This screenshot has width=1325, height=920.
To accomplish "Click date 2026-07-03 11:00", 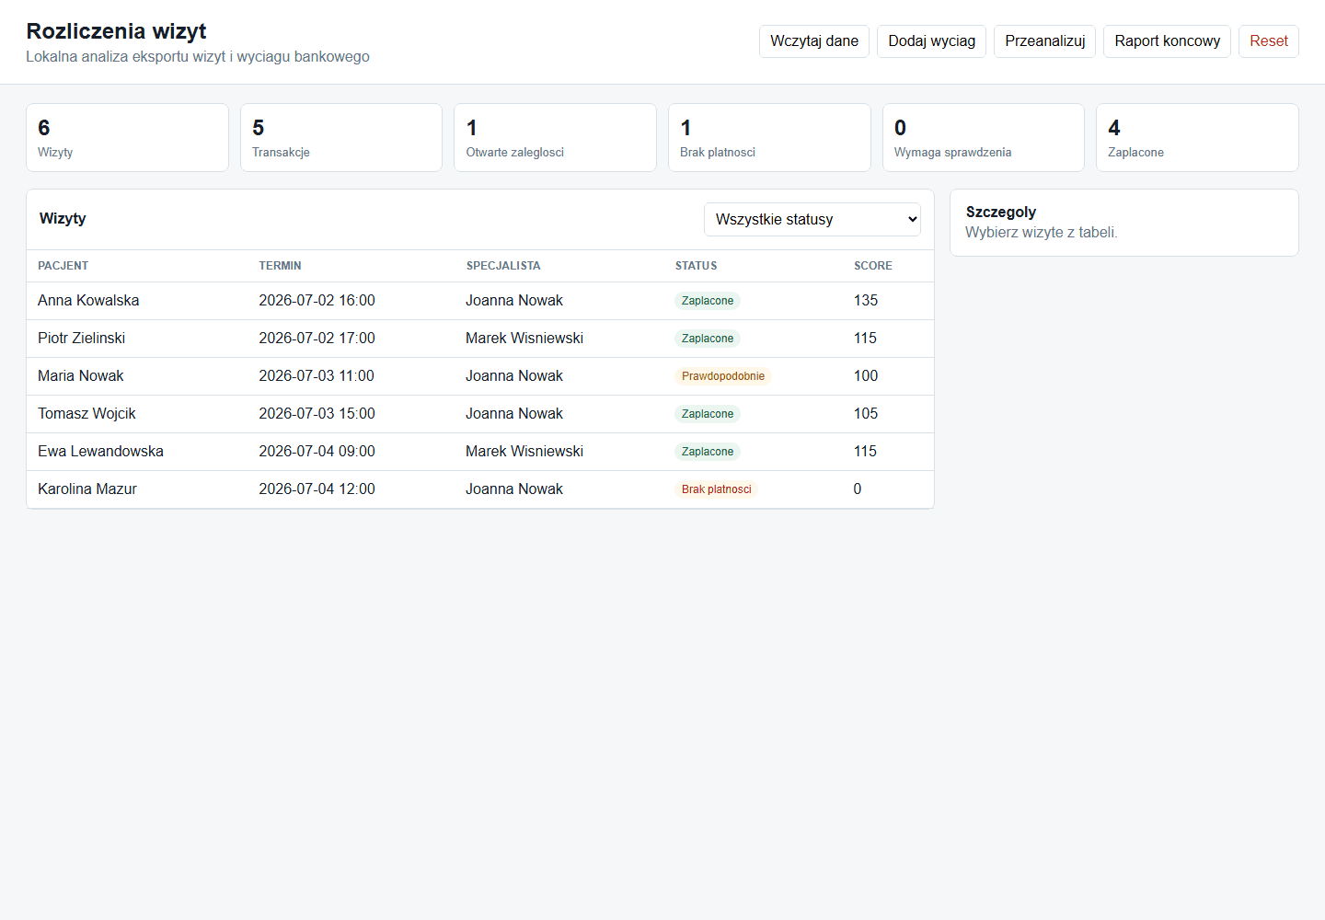I will tap(317, 376).
